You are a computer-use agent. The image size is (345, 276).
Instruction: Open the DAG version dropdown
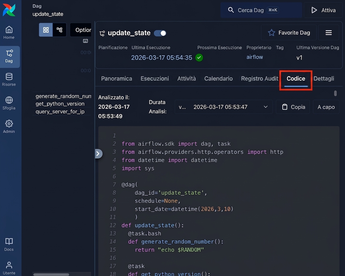pos(223,107)
